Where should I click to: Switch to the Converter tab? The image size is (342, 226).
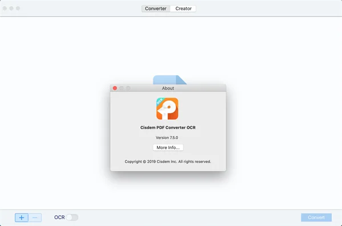pyautogui.click(x=156, y=9)
